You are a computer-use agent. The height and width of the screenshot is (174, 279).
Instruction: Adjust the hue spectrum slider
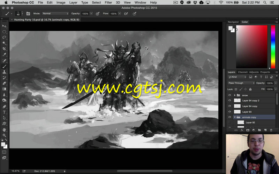[x=273, y=47]
